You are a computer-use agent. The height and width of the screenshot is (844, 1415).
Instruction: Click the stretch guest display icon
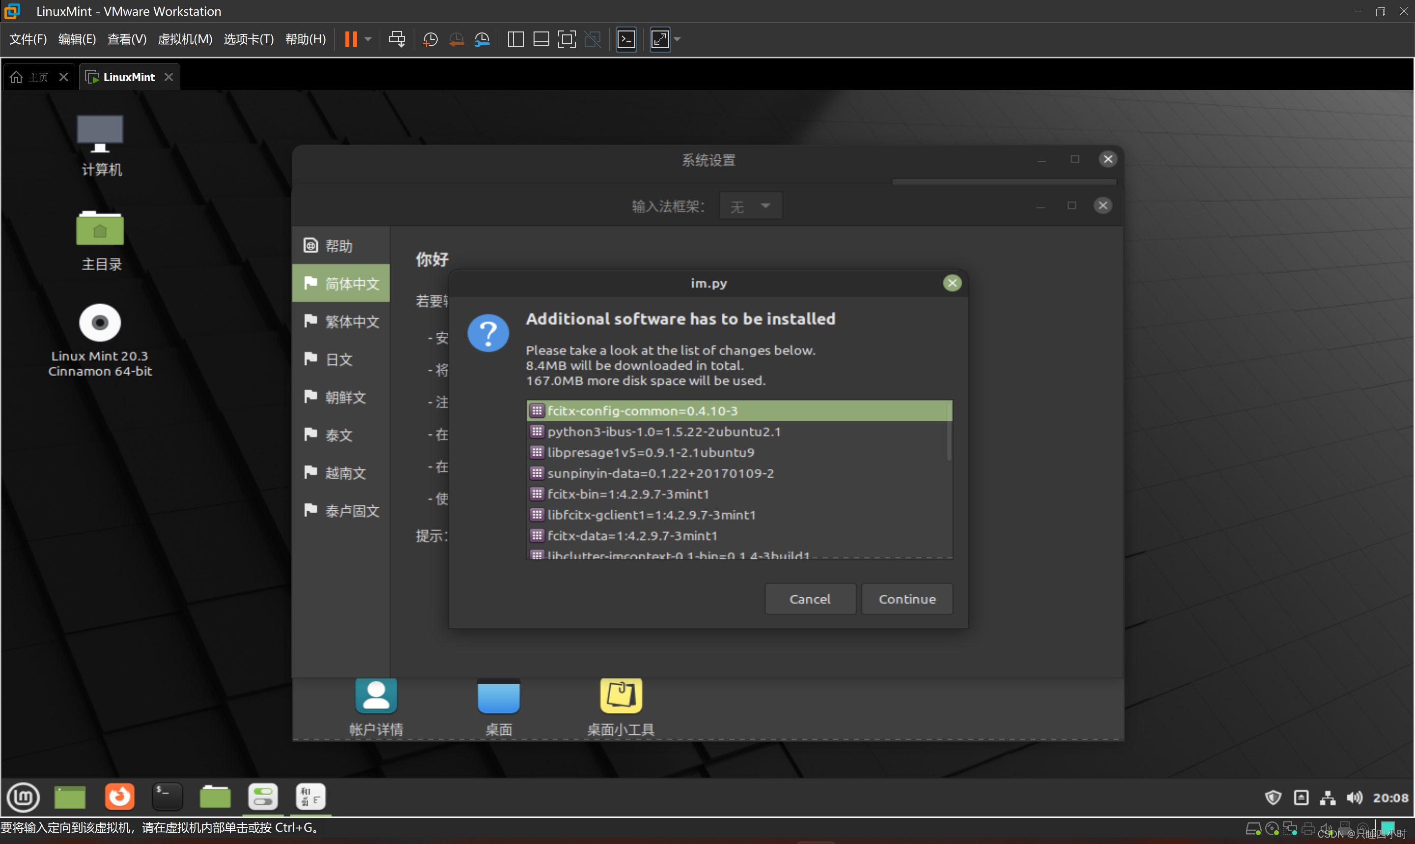pyautogui.click(x=660, y=39)
